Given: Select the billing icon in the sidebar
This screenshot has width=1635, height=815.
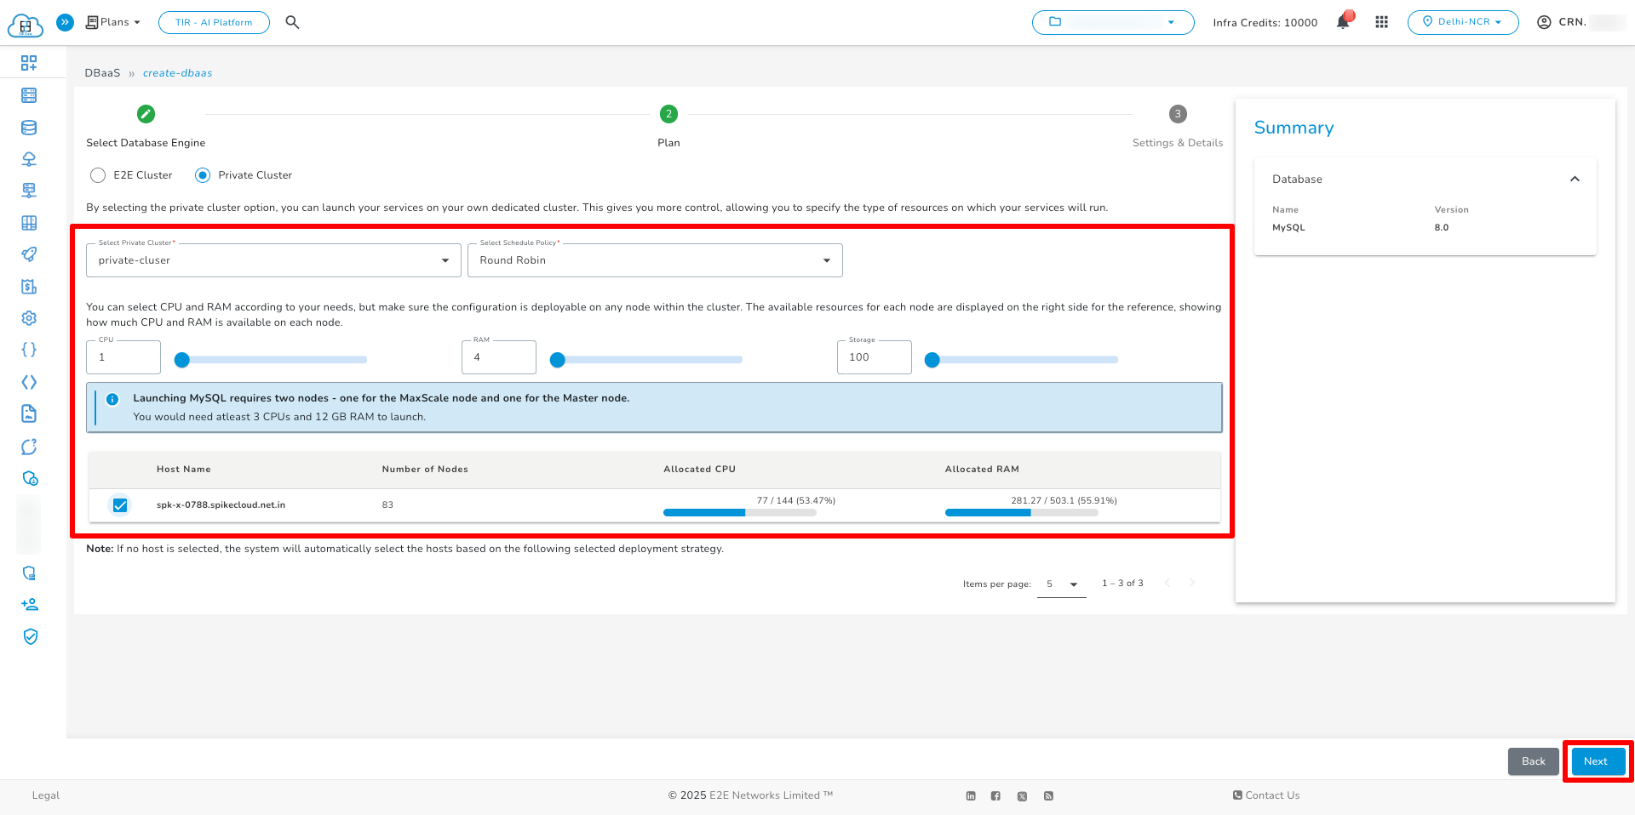Looking at the screenshot, I should coord(29,287).
